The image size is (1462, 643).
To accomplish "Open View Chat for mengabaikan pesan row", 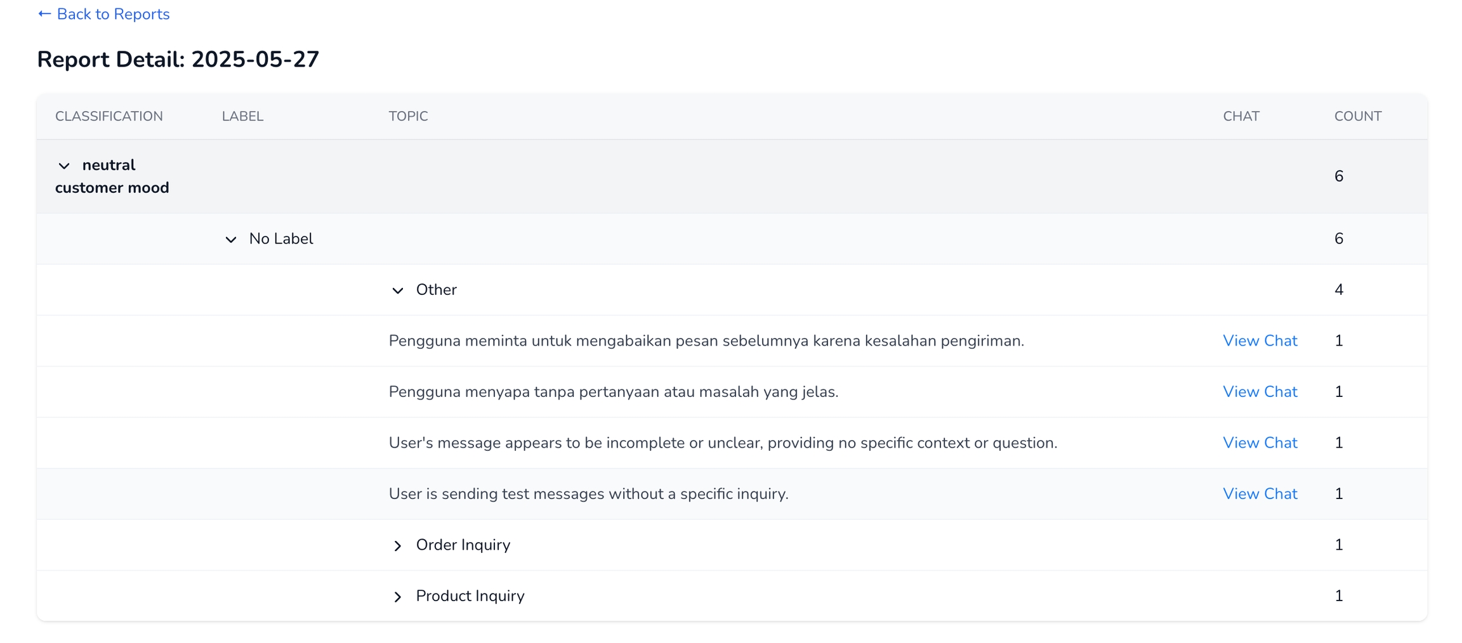I will (x=1259, y=341).
